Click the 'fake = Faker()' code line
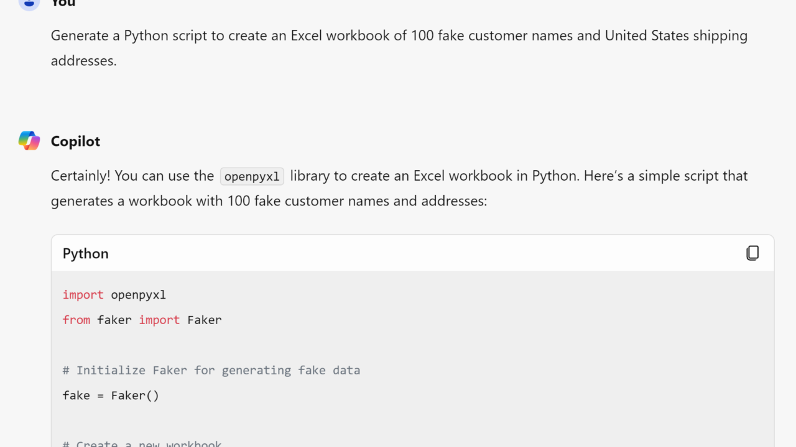796x447 pixels. tap(111, 395)
